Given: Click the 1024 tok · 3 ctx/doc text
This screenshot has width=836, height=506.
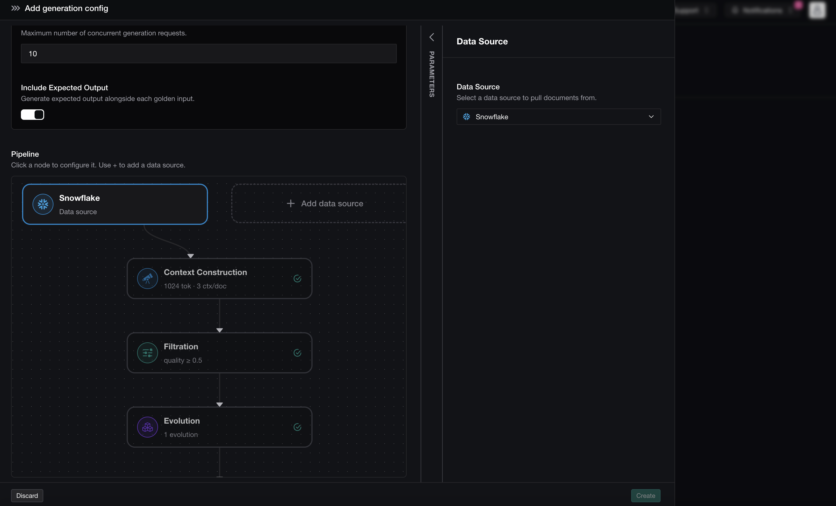Looking at the screenshot, I should (195, 286).
